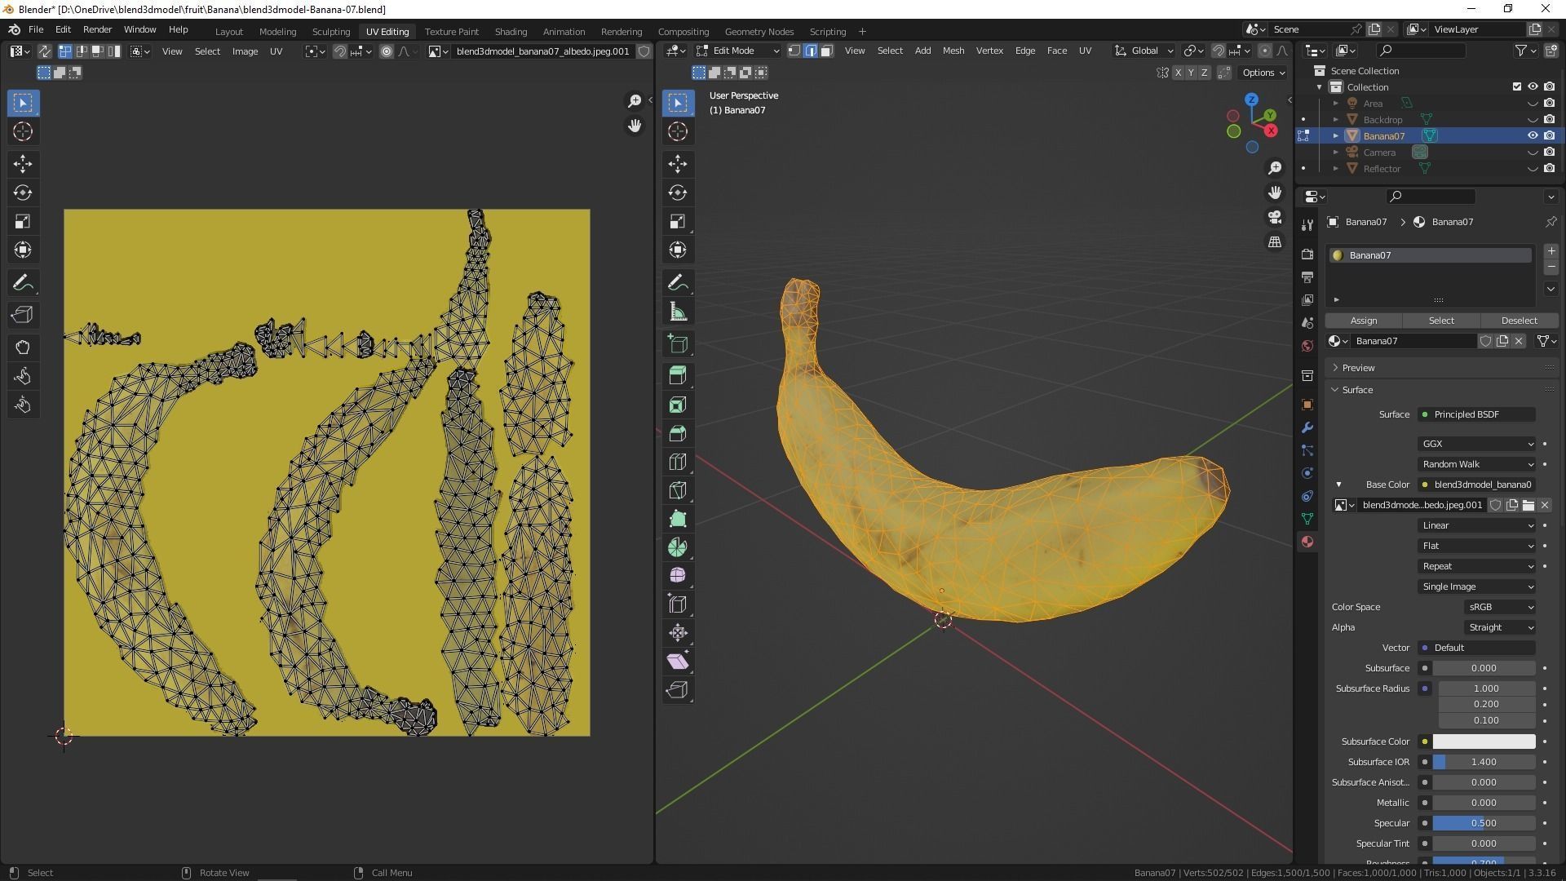Select the Rip Region tool in UV editor
Viewport: 1566px width, 881px height.
pyautogui.click(x=23, y=315)
